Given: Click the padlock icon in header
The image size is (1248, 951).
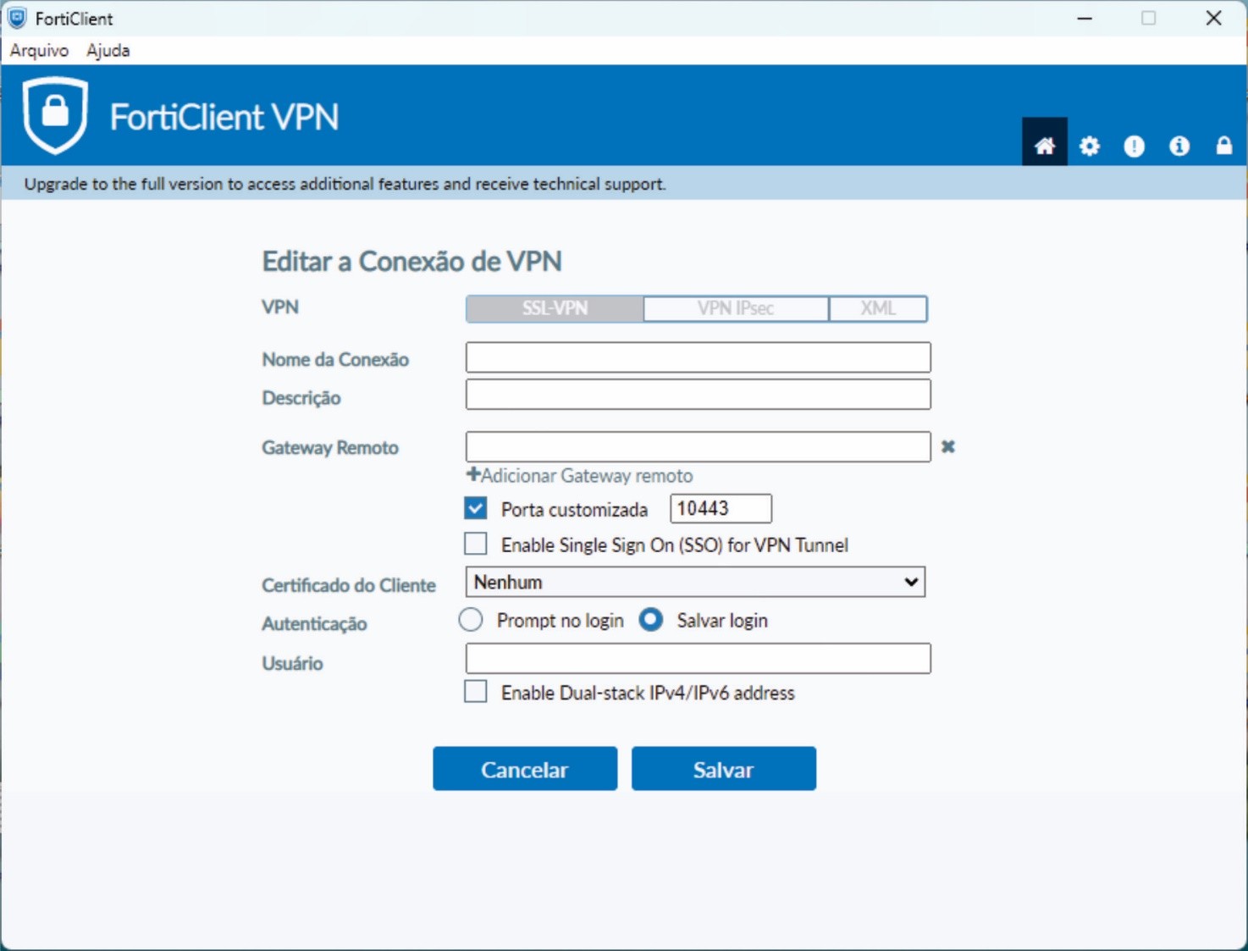Looking at the screenshot, I should (x=1223, y=146).
